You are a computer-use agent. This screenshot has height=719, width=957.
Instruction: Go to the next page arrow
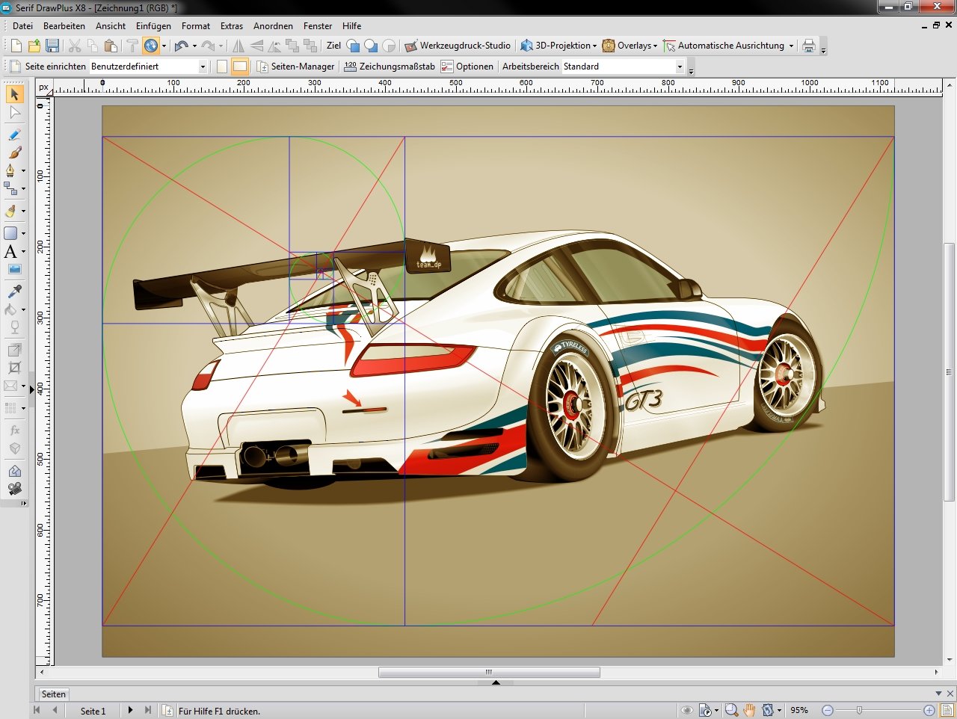(x=130, y=710)
